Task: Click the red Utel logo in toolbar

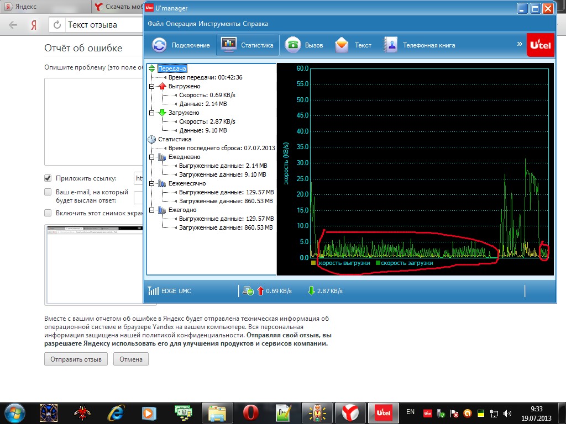Action: click(541, 45)
